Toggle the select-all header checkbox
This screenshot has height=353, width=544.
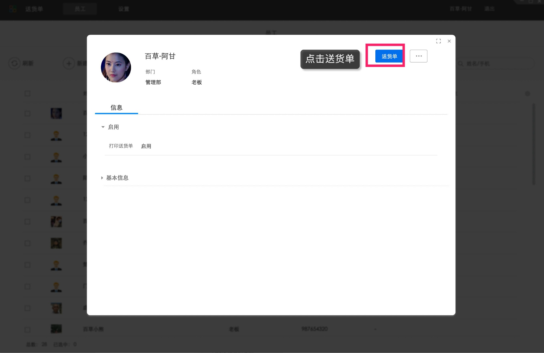[x=27, y=94]
